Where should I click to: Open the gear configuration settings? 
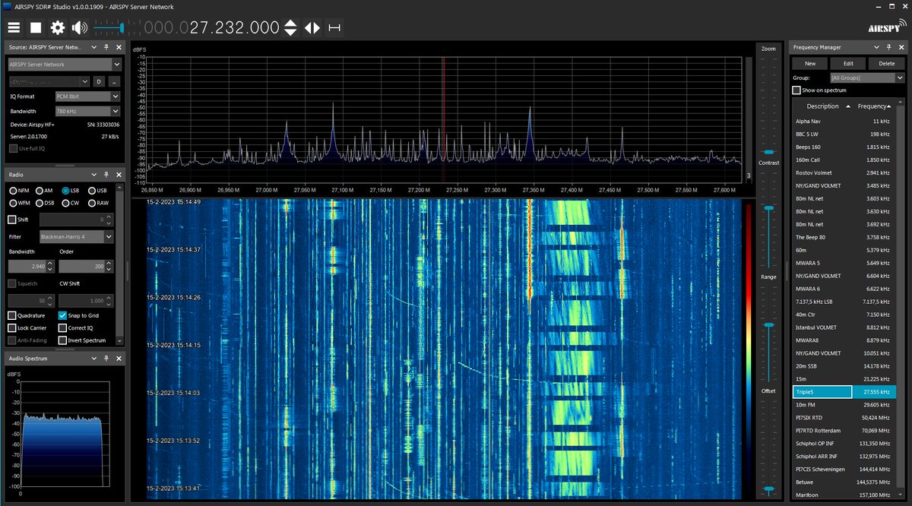(x=58, y=28)
